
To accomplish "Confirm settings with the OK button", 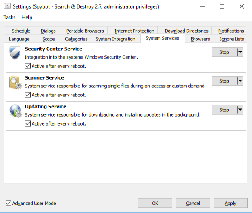I will click(x=155, y=203).
